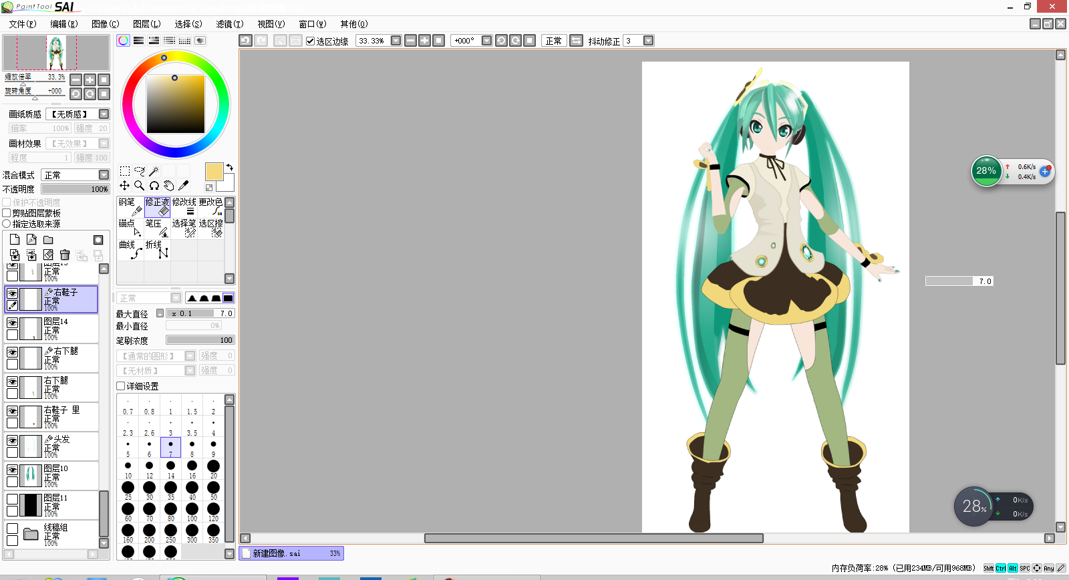Hide the 图层14 layer via eye icon
Viewport: 1069px width, 580px height.
click(12, 323)
